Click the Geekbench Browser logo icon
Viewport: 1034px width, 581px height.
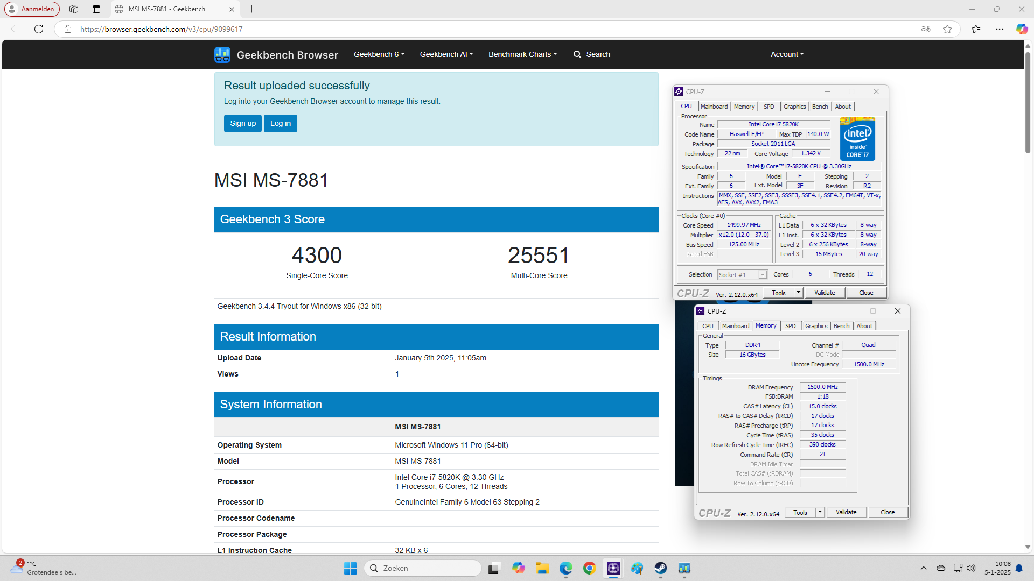pyautogui.click(x=222, y=54)
